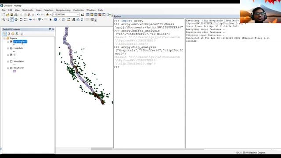Open the Search window icon
Screen dimensions: 281x158
click(x=96, y=14)
